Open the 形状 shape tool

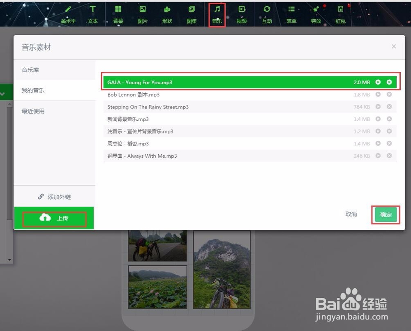click(167, 15)
